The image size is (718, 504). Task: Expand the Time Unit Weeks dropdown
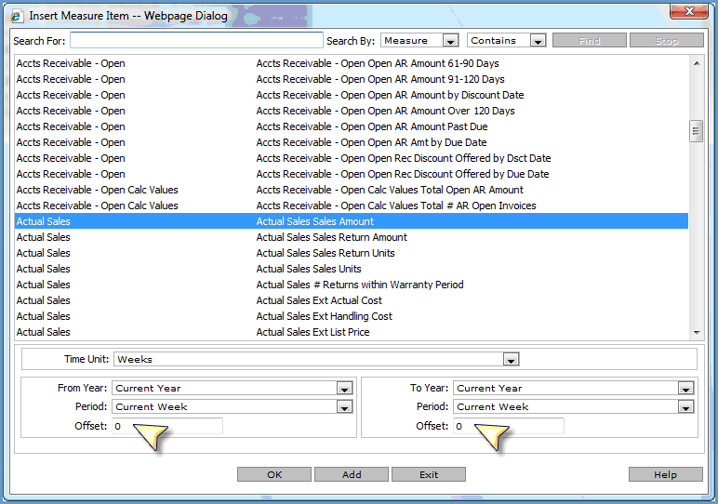point(511,359)
